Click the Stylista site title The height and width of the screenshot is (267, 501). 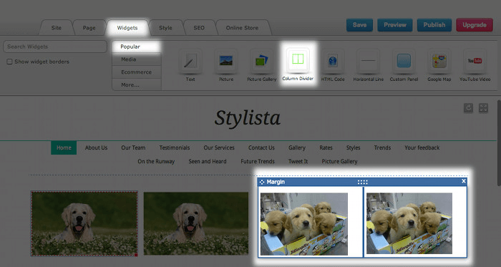[248, 118]
